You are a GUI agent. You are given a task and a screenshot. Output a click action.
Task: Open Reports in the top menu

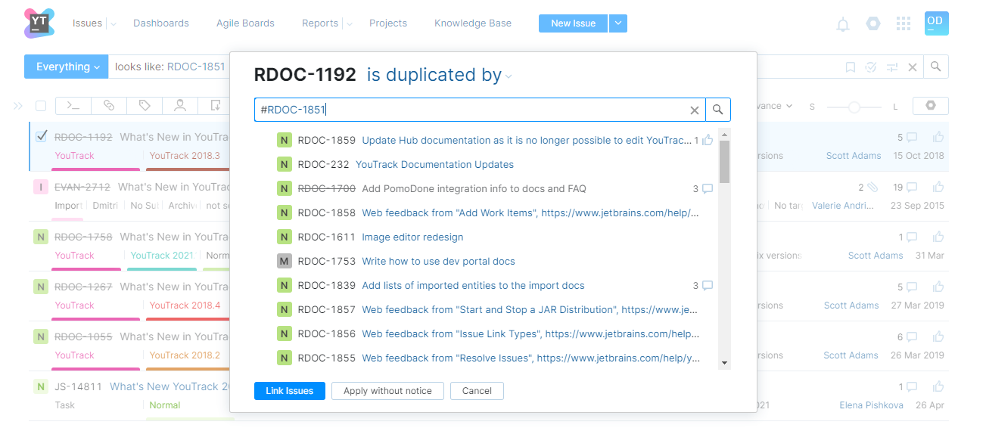320,23
